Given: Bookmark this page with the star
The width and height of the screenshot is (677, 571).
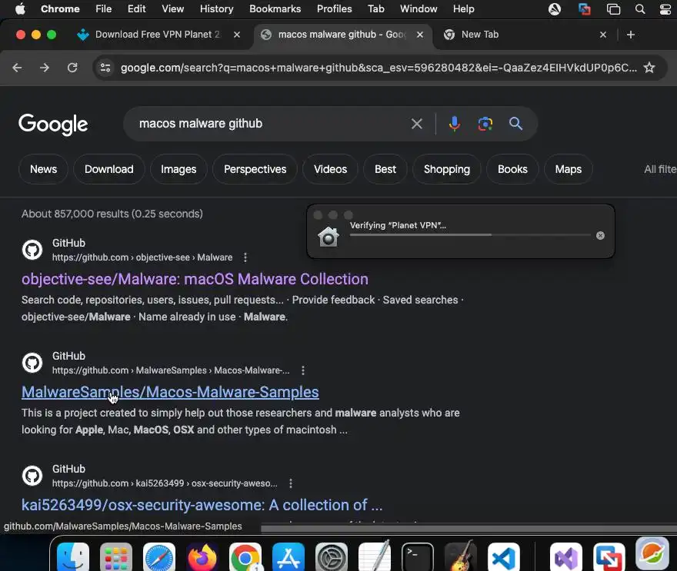Looking at the screenshot, I should click(x=649, y=68).
